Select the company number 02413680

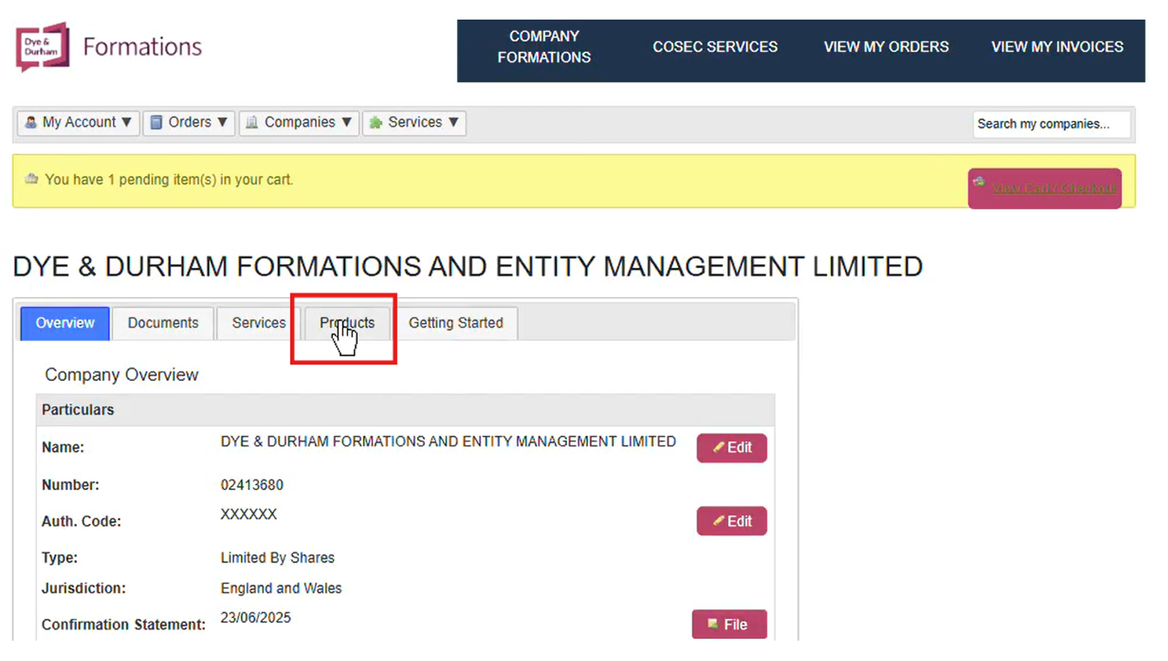pos(252,485)
